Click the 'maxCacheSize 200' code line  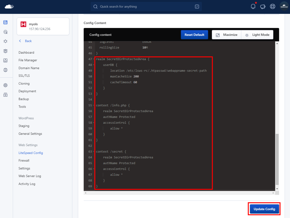(125, 76)
